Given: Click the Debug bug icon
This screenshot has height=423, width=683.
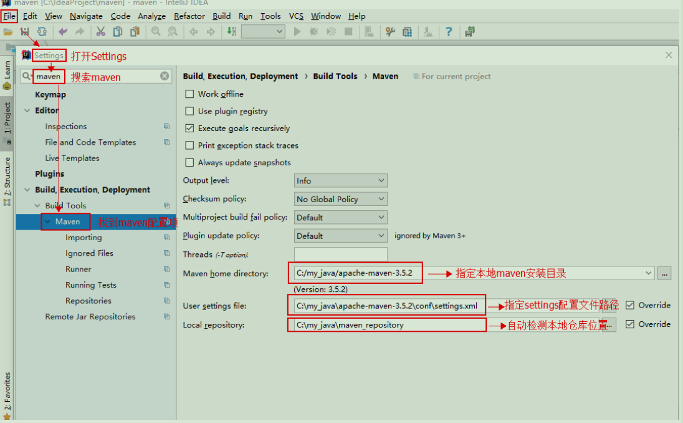Looking at the screenshot, I should tap(314, 32).
